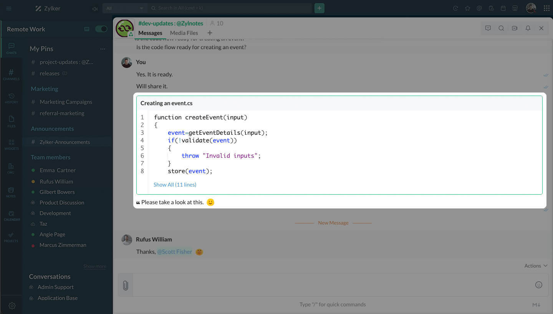Click the @Scott Fisher mention
This screenshot has height=314, width=553.
click(x=174, y=252)
